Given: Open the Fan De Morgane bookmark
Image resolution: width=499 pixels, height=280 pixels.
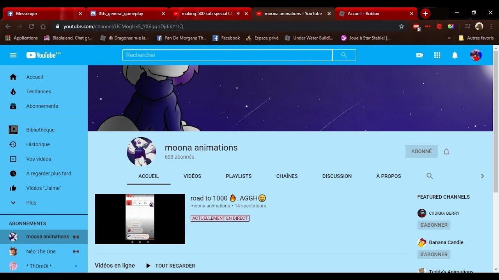Looking at the screenshot, I should tap(181, 38).
